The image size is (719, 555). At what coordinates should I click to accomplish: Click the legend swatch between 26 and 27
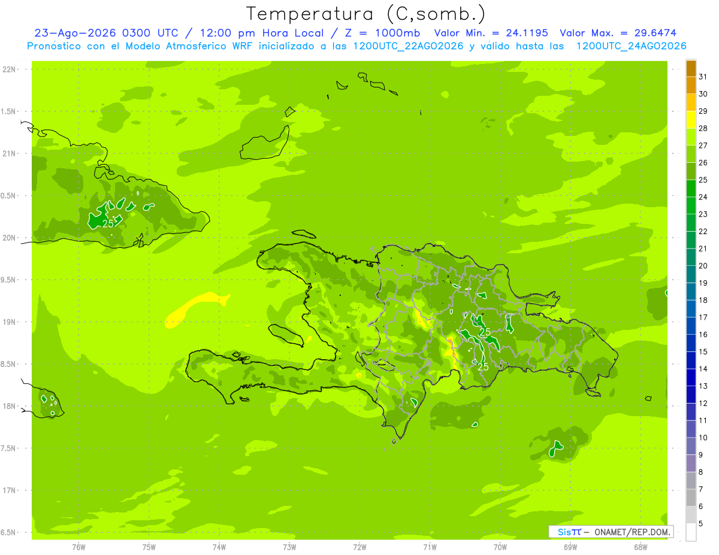[x=691, y=154]
